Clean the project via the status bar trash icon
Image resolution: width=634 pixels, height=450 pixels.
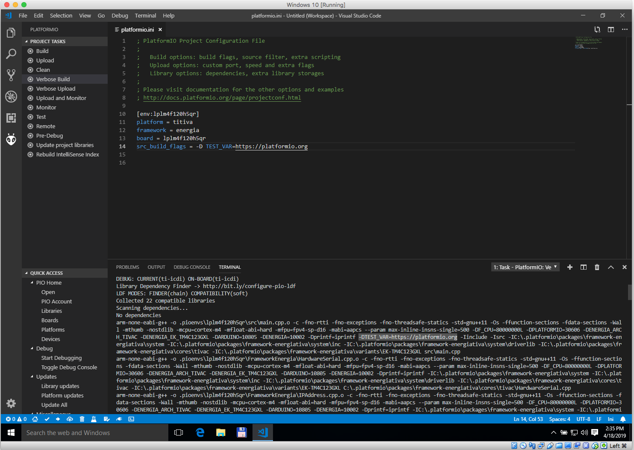pos(82,419)
